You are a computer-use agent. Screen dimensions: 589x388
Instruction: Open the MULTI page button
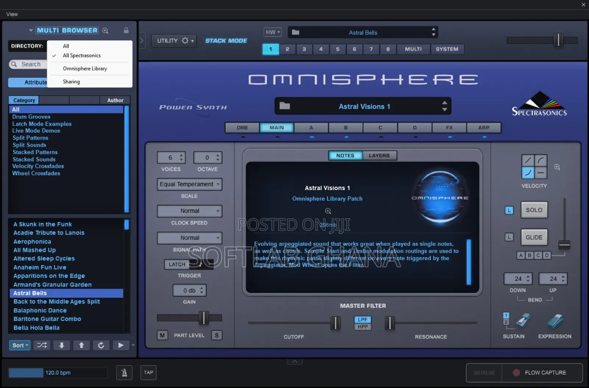click(413, 49)
